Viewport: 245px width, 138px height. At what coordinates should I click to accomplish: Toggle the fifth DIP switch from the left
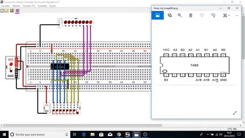tap(67, 112)
